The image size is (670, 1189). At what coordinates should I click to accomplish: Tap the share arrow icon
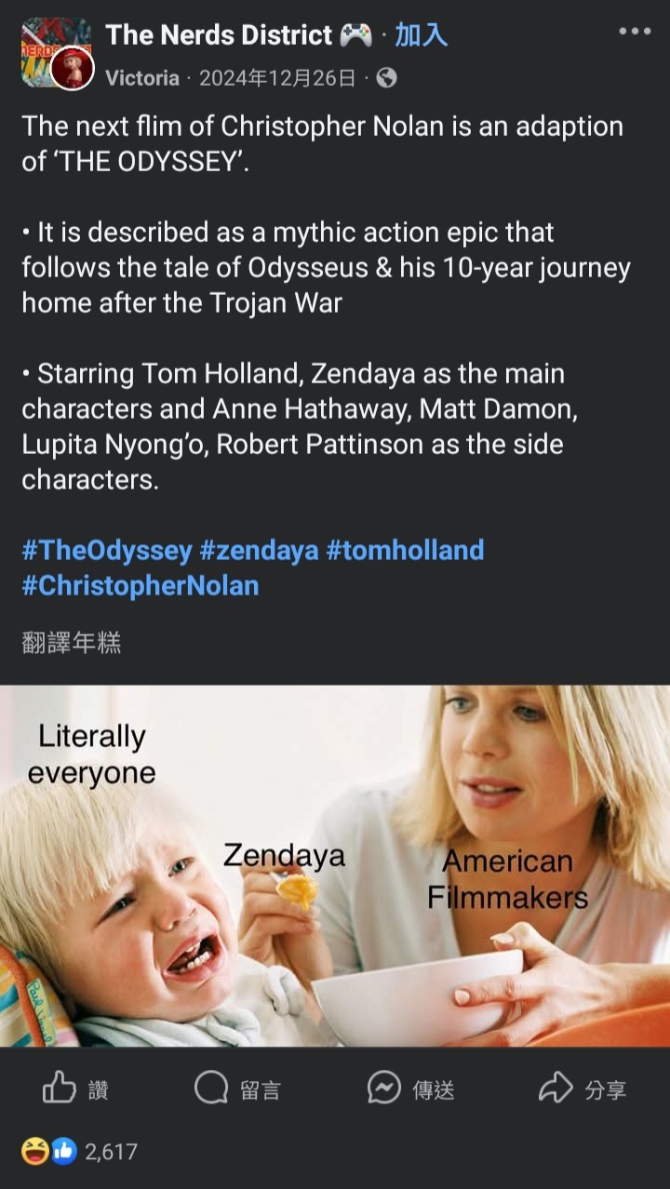point(556,1088)
